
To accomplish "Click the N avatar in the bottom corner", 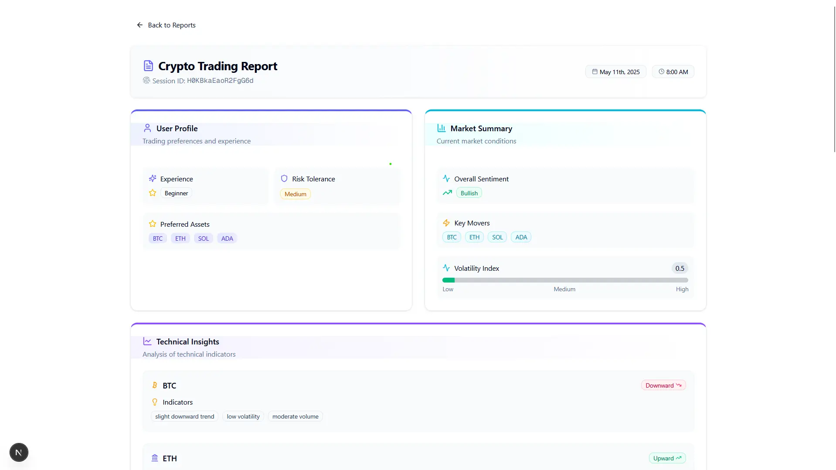I will (x=18, y=452).
